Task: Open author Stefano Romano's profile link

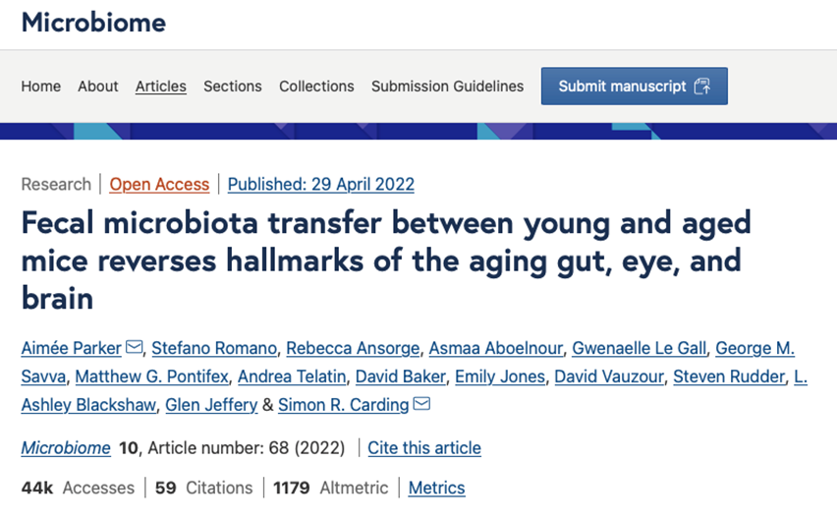Action: 203,348
